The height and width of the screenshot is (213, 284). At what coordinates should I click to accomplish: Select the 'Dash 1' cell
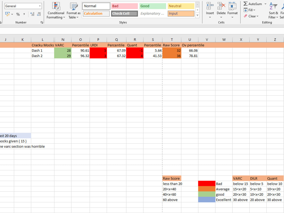coord(43,51)
